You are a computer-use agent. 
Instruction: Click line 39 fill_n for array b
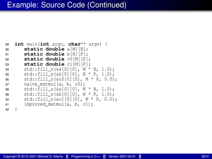coord(69,94)
